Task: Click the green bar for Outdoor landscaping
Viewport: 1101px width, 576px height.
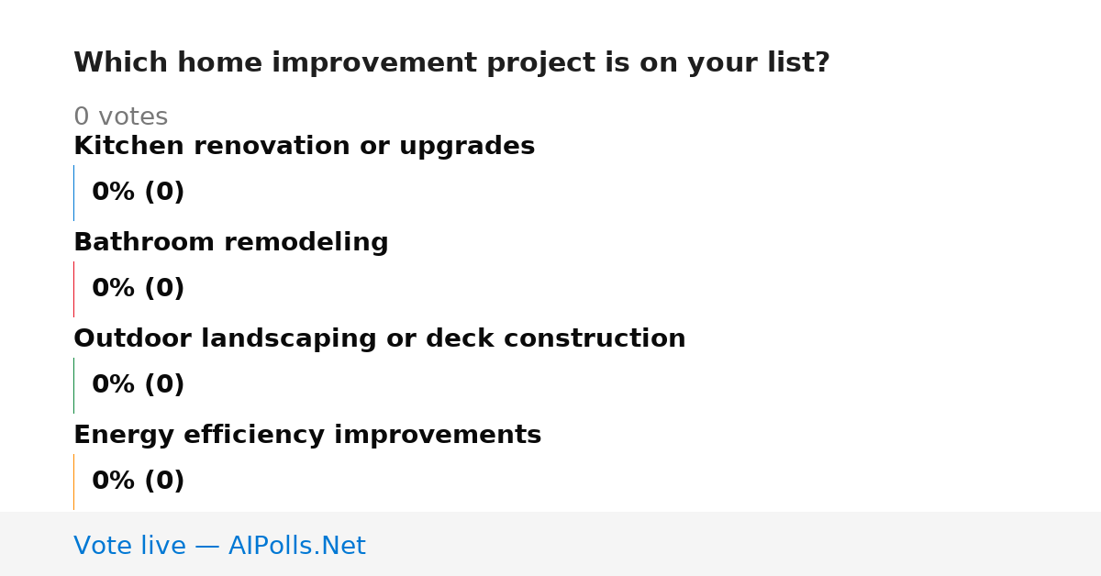Action: coord(74,385)
